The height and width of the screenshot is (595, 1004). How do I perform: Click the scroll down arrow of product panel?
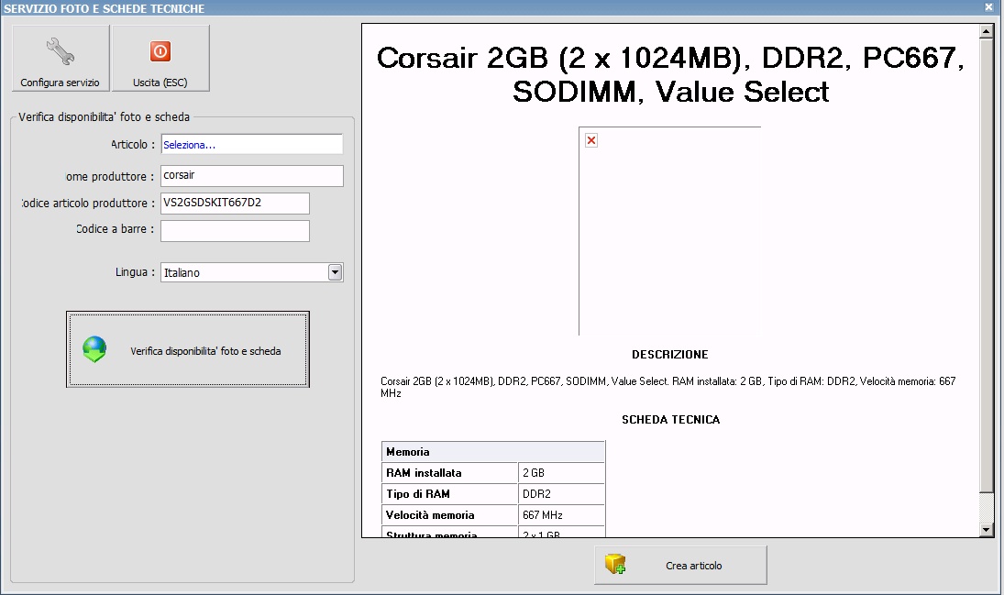point(986,530)
